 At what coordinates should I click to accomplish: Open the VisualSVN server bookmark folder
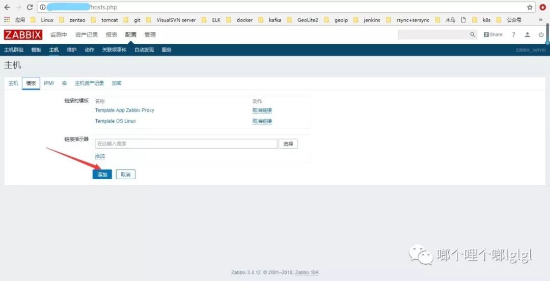[x=171, y=20]
